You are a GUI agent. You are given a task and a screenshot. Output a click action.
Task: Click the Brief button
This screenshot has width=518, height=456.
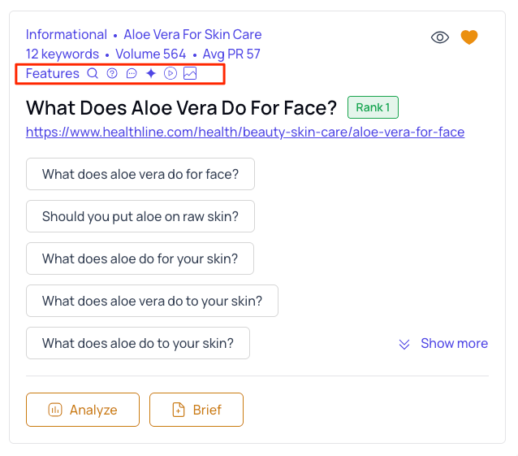196,410
